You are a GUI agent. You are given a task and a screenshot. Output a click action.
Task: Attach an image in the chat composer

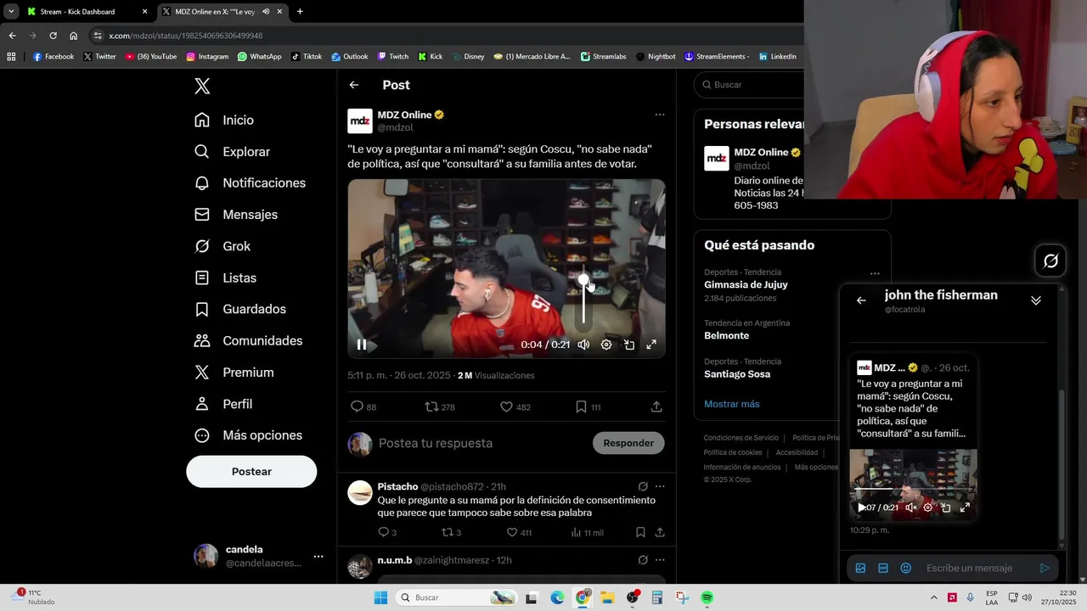(x=860, y=568)
